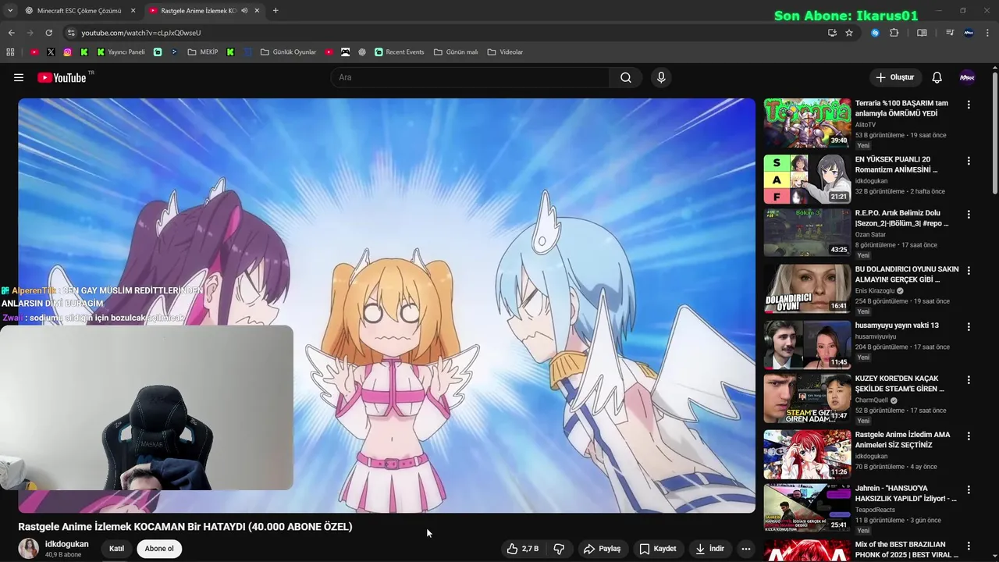Open husamyuyu yayın vakti 13 video
The width and height of the screenshot is (999, 562).
897,325
